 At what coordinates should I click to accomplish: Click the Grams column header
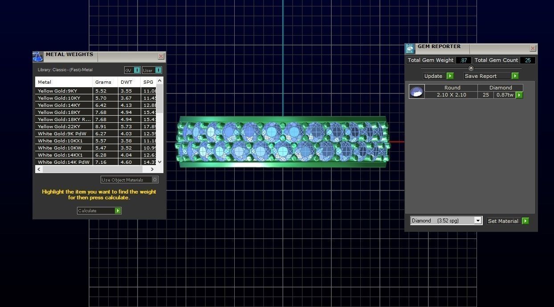pos(106,82)
